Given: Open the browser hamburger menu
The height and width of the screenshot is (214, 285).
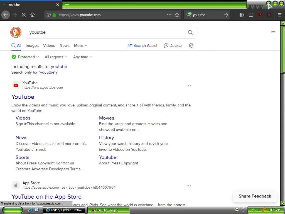Looking at the screenshot, I should tap(280, 15).
